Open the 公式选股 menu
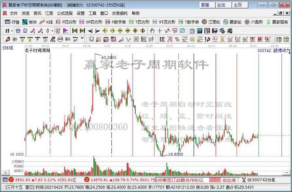 click(65, 13)
